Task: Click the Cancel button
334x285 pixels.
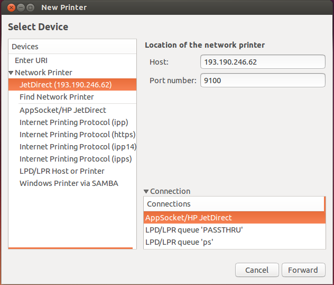Action: [257, 270]
